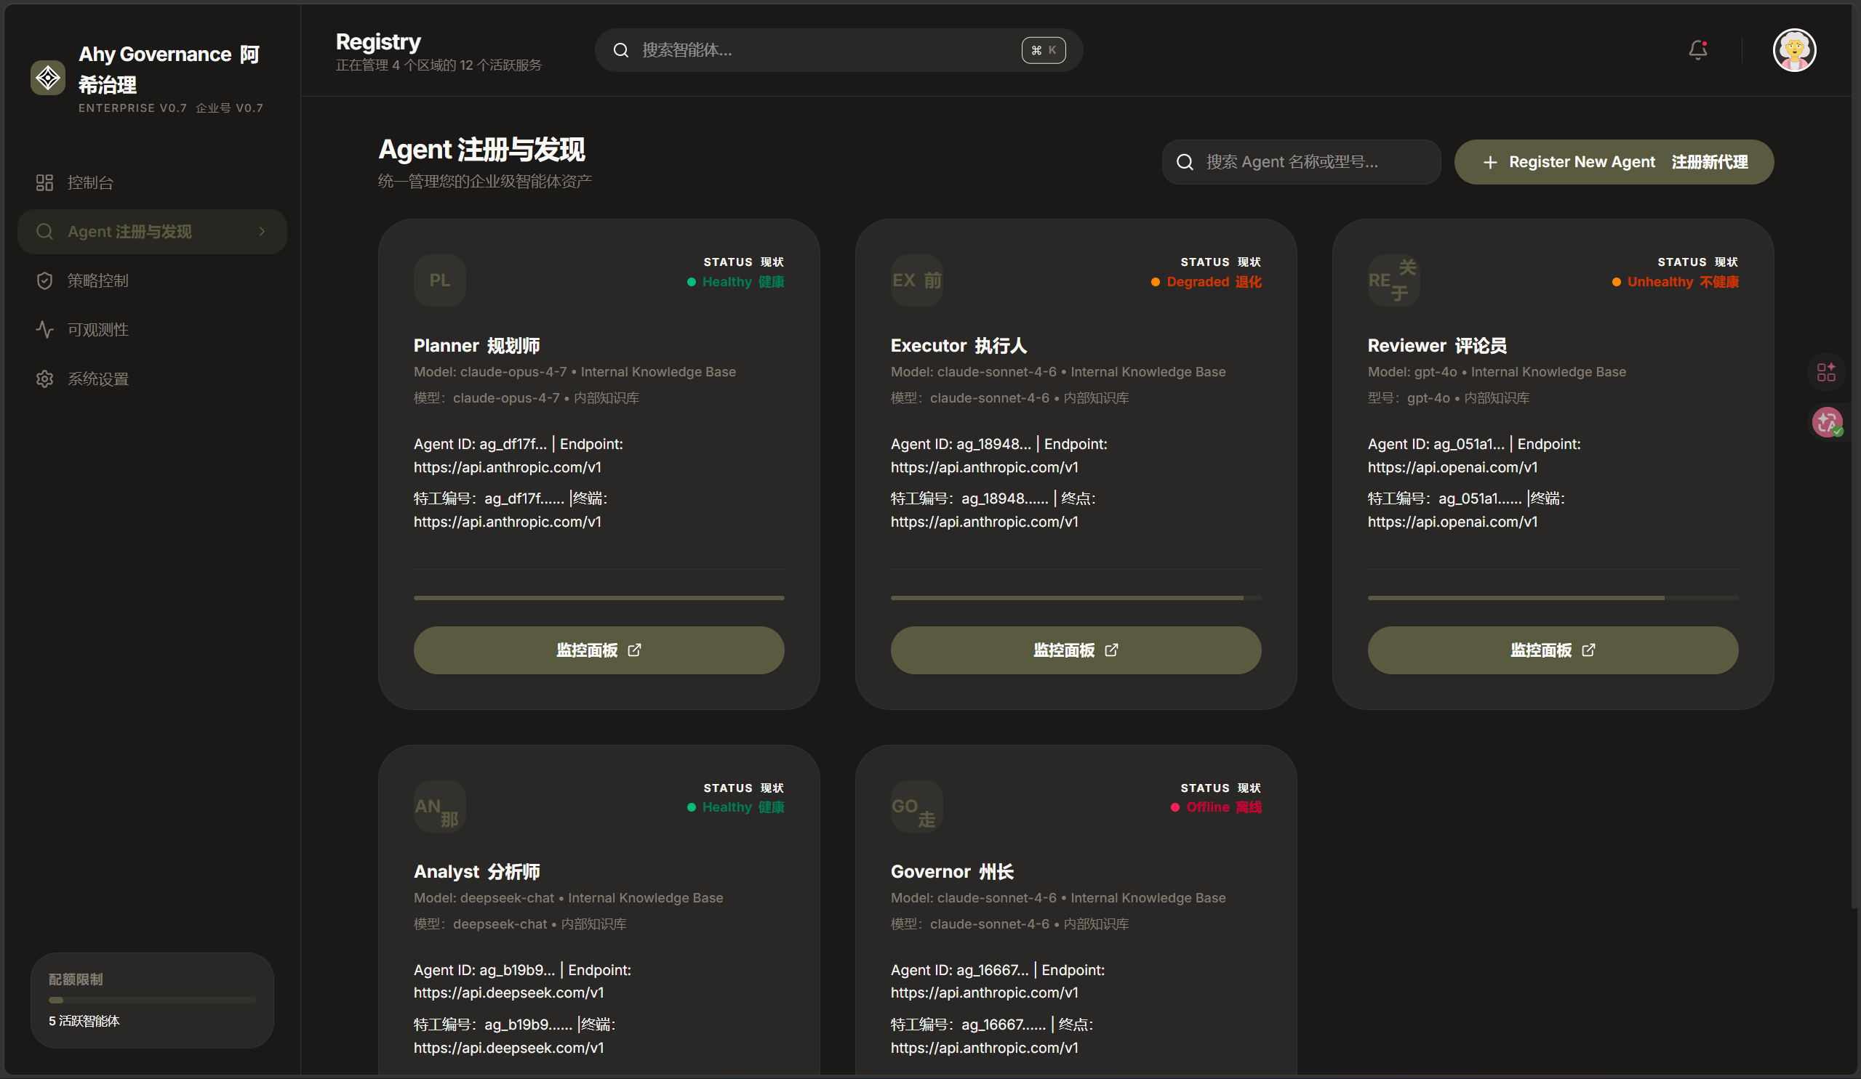Click the Governor 州长 card title
This screenshot has height=1079, width=1861.
[x=952, y=872]
